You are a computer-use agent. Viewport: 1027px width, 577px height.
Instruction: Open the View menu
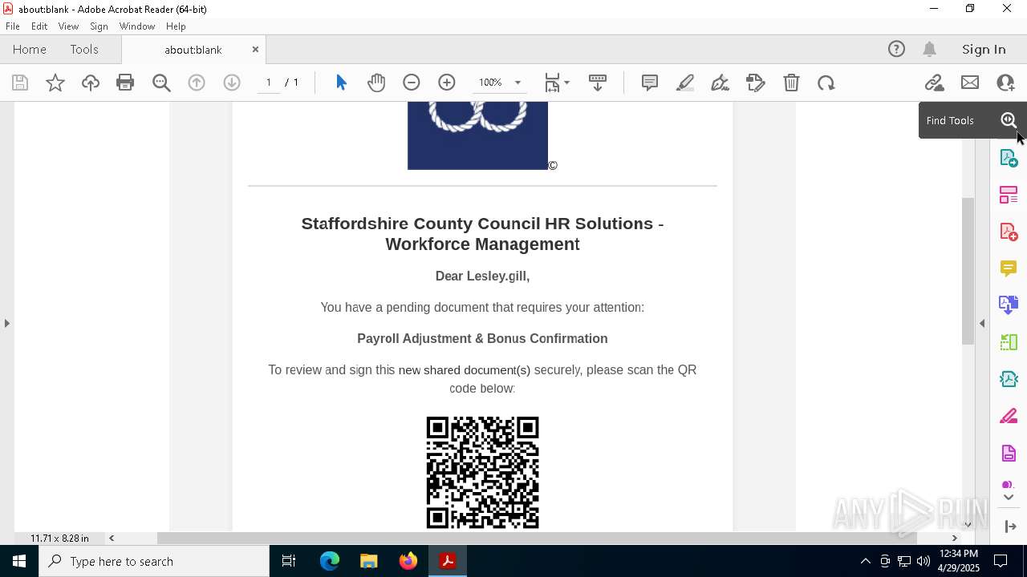pyautogui.click(x=68, y=26)
